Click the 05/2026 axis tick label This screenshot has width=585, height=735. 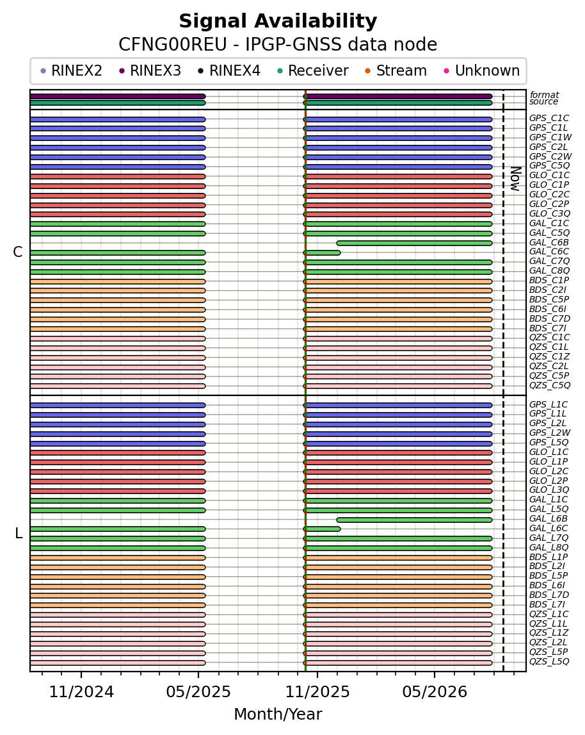tap(435, 692)
